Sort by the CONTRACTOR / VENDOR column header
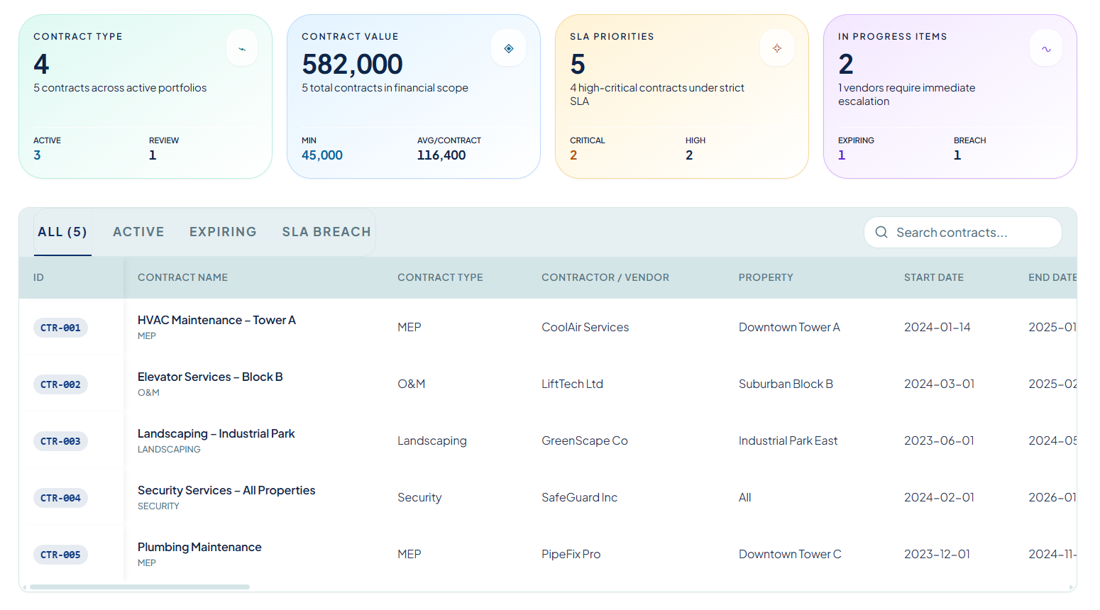Viewport: 1100px width, 610px height. 605,277
